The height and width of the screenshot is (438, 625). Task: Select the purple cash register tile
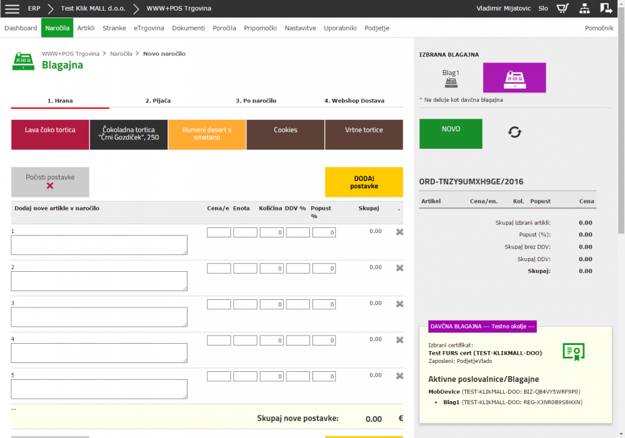(514, 78)
